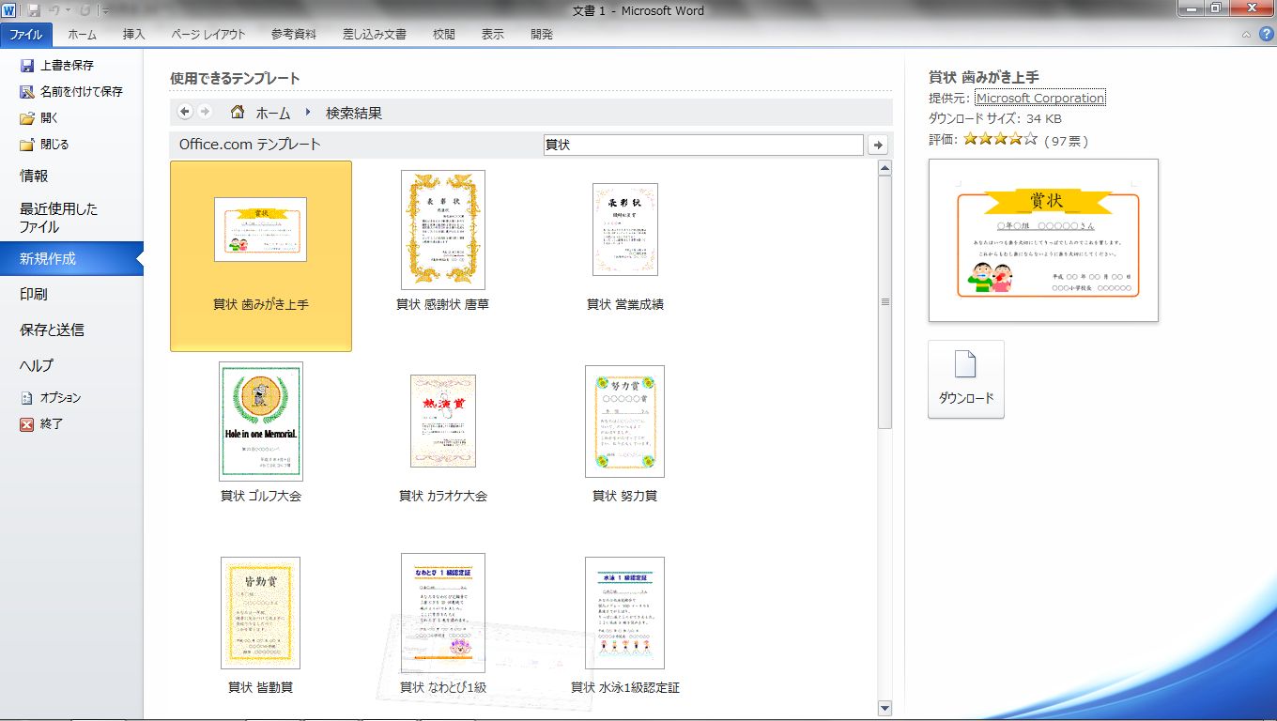Go back with the left arrow navigation button

click(184, 112)
